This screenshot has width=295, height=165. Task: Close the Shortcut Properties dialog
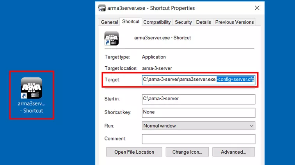click(x=257, y=8)
